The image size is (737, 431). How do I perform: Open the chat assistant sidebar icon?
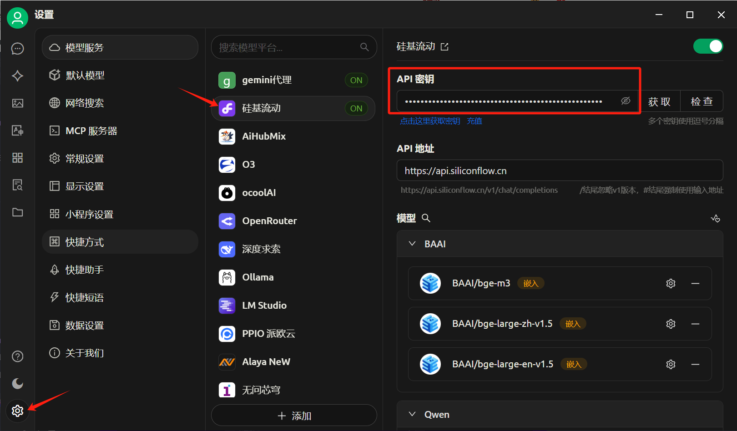click(x=17, y=49)
